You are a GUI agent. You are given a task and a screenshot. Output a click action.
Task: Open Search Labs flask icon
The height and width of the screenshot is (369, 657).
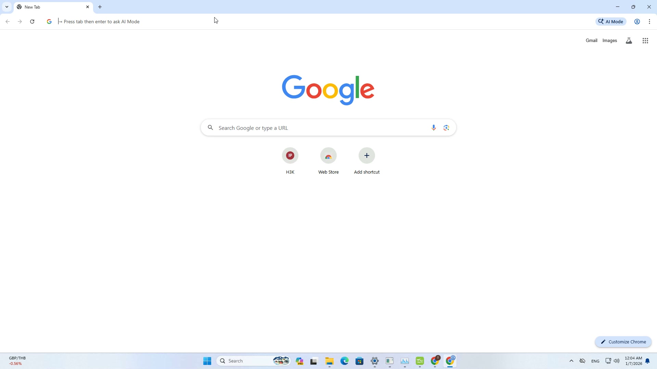(x=629, y=41)
